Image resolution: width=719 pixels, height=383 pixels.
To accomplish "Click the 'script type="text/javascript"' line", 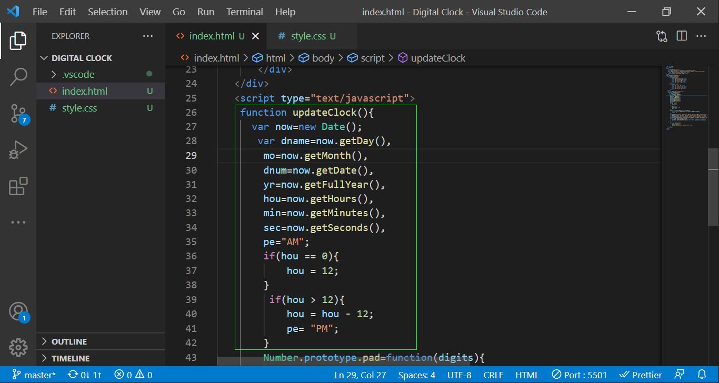I will (x=325, y=98).
